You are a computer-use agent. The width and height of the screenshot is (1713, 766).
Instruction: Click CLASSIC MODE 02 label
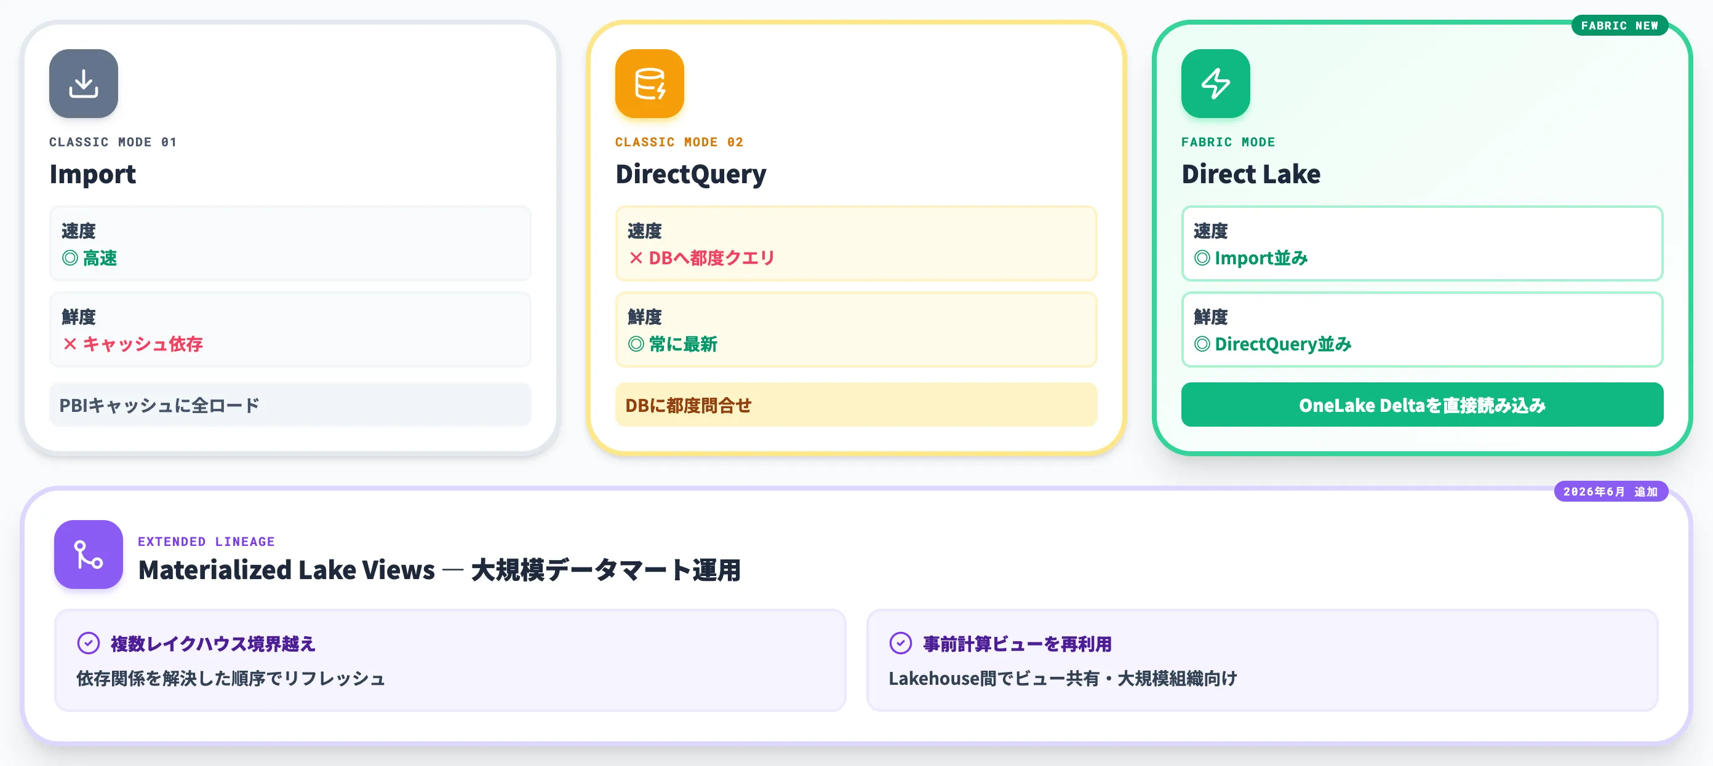679,142
